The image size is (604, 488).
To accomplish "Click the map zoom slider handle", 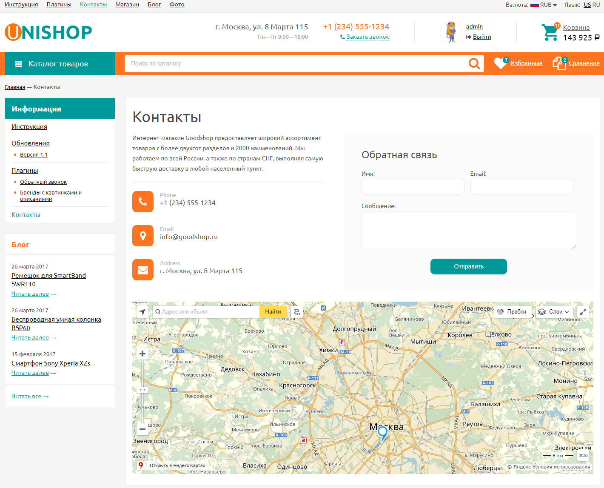I will [x=142, y=390].
